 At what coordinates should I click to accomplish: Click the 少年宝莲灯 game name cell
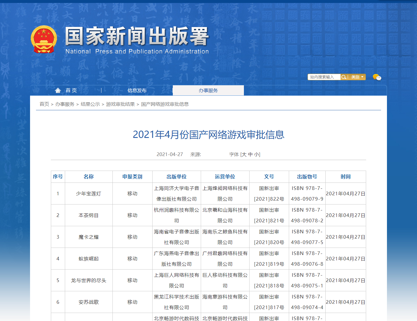[89, 193]
